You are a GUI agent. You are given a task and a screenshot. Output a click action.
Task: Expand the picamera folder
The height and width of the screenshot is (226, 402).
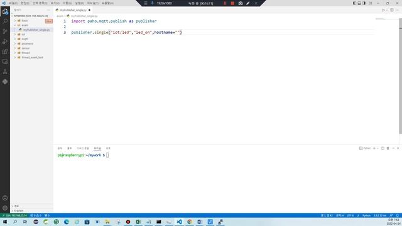[27, 43]
